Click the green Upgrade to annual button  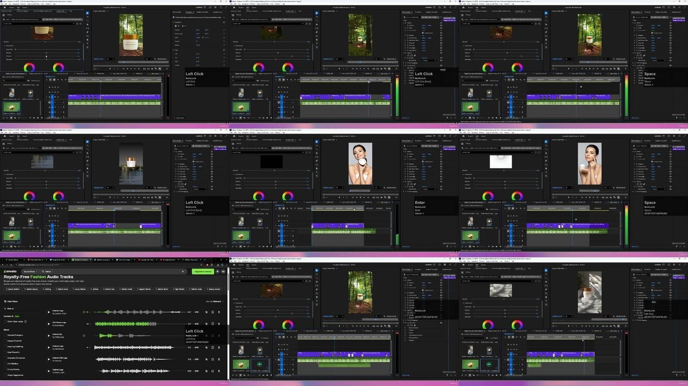pyautogui.click(x=203, y=271)
